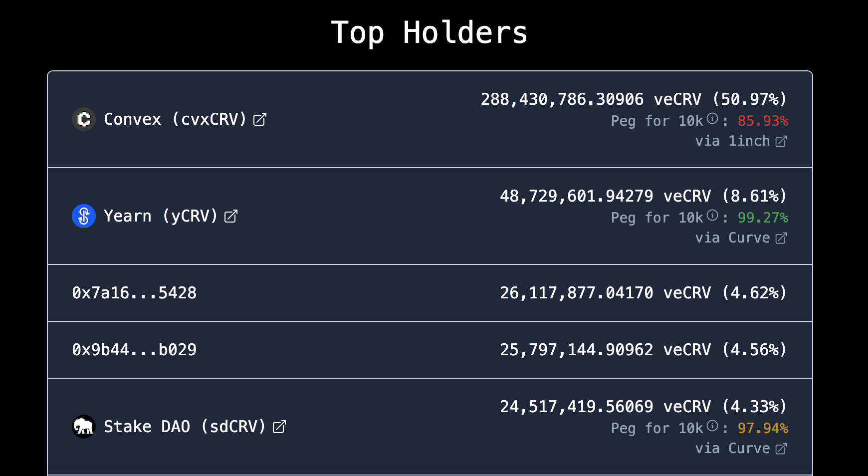Viewport: 868px width, 476px height.
Task: Click the 0x7a16...5428 holder address
Action: (134, 293)
